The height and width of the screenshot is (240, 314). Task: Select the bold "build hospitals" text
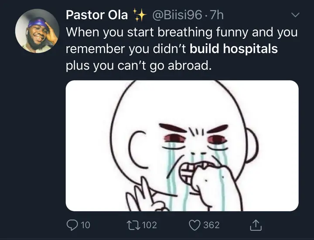[233, 49]
